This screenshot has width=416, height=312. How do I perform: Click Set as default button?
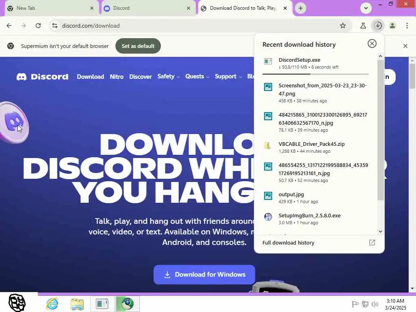(x=138, y=46)
